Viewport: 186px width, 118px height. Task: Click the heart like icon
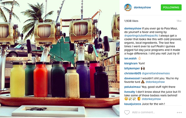(127, 112)
